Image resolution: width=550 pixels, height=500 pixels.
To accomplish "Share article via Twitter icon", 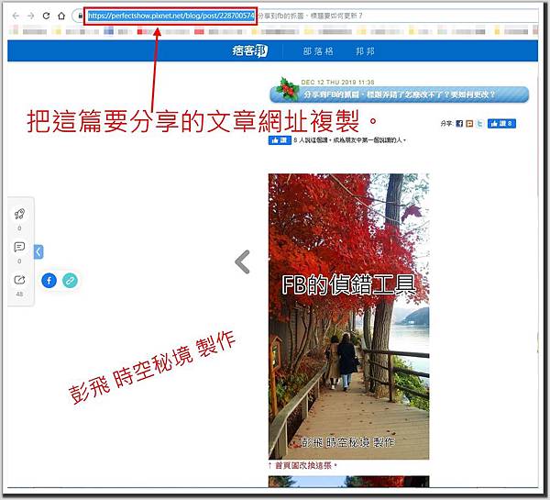I will pos(479,124).
